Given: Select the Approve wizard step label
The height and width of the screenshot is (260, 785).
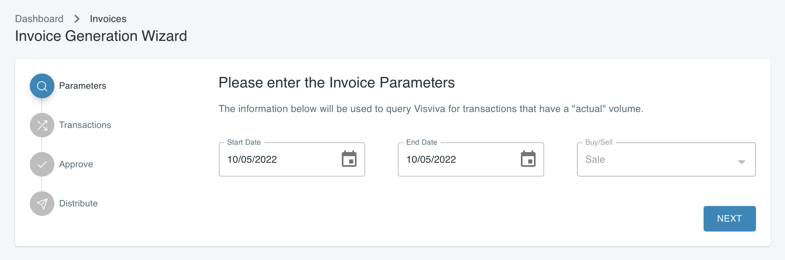Looking at the screenshot, I should (x=76, y=164).
